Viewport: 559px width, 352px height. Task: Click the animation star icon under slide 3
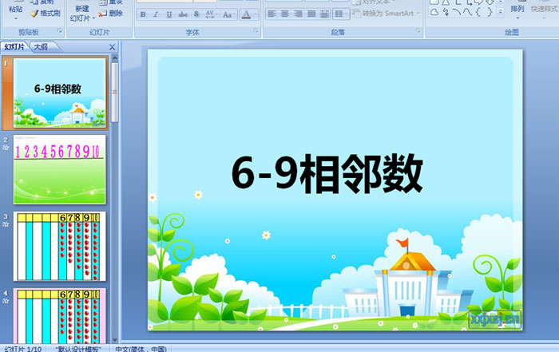[x=6, y=224]
